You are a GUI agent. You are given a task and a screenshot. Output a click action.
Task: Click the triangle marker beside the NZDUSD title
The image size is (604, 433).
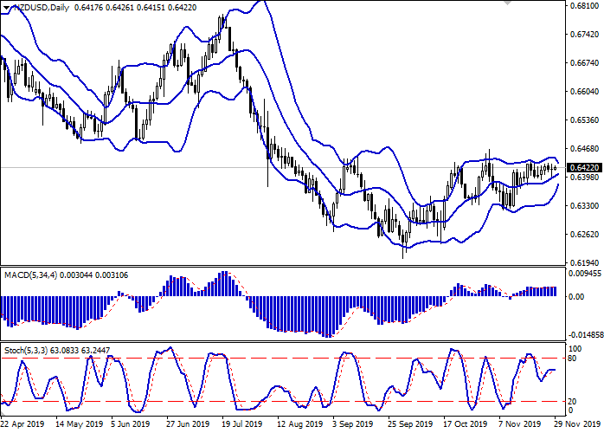[4, 8]
